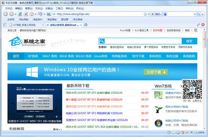Image resolution: width=208 pixels, height=137 pixels.
Task: Refresh the page with the green reload icon
Action: [x=20, y=14]
